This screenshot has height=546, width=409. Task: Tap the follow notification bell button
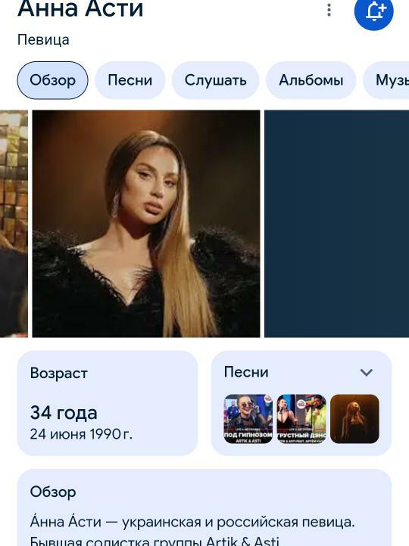374,11
